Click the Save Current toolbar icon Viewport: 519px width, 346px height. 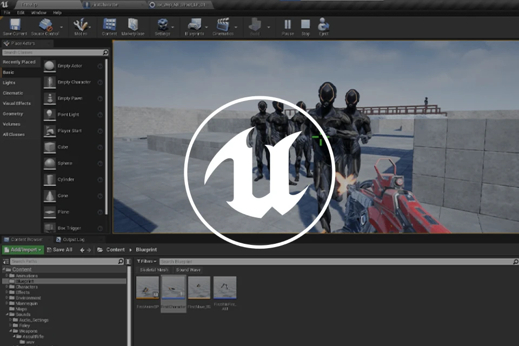[15, 25]
